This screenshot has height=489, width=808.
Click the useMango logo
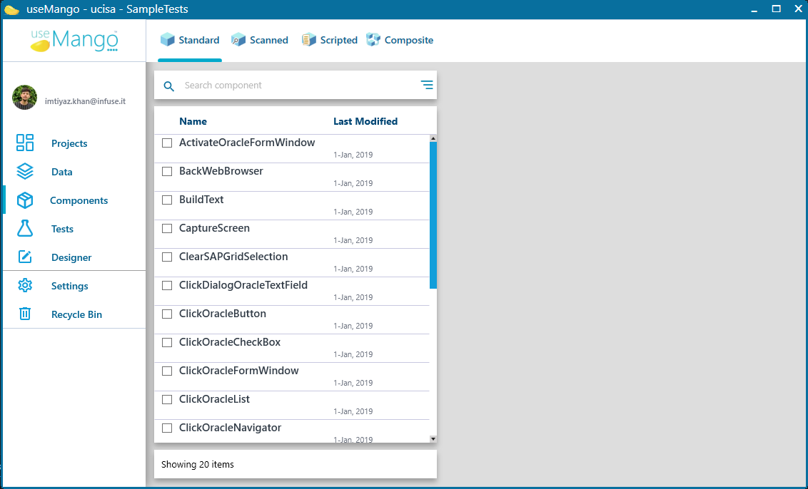tap(74, 41)
